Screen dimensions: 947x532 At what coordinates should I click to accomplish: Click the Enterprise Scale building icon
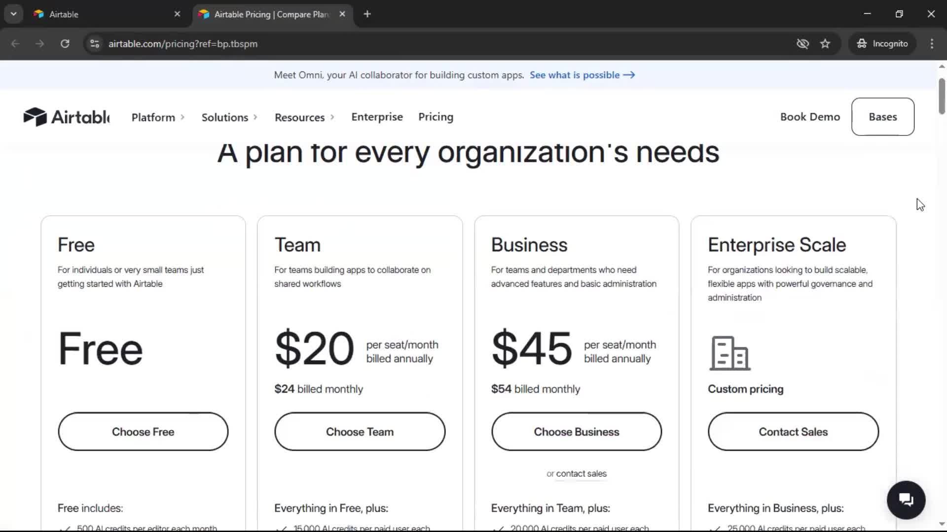(x=730, y=353)
